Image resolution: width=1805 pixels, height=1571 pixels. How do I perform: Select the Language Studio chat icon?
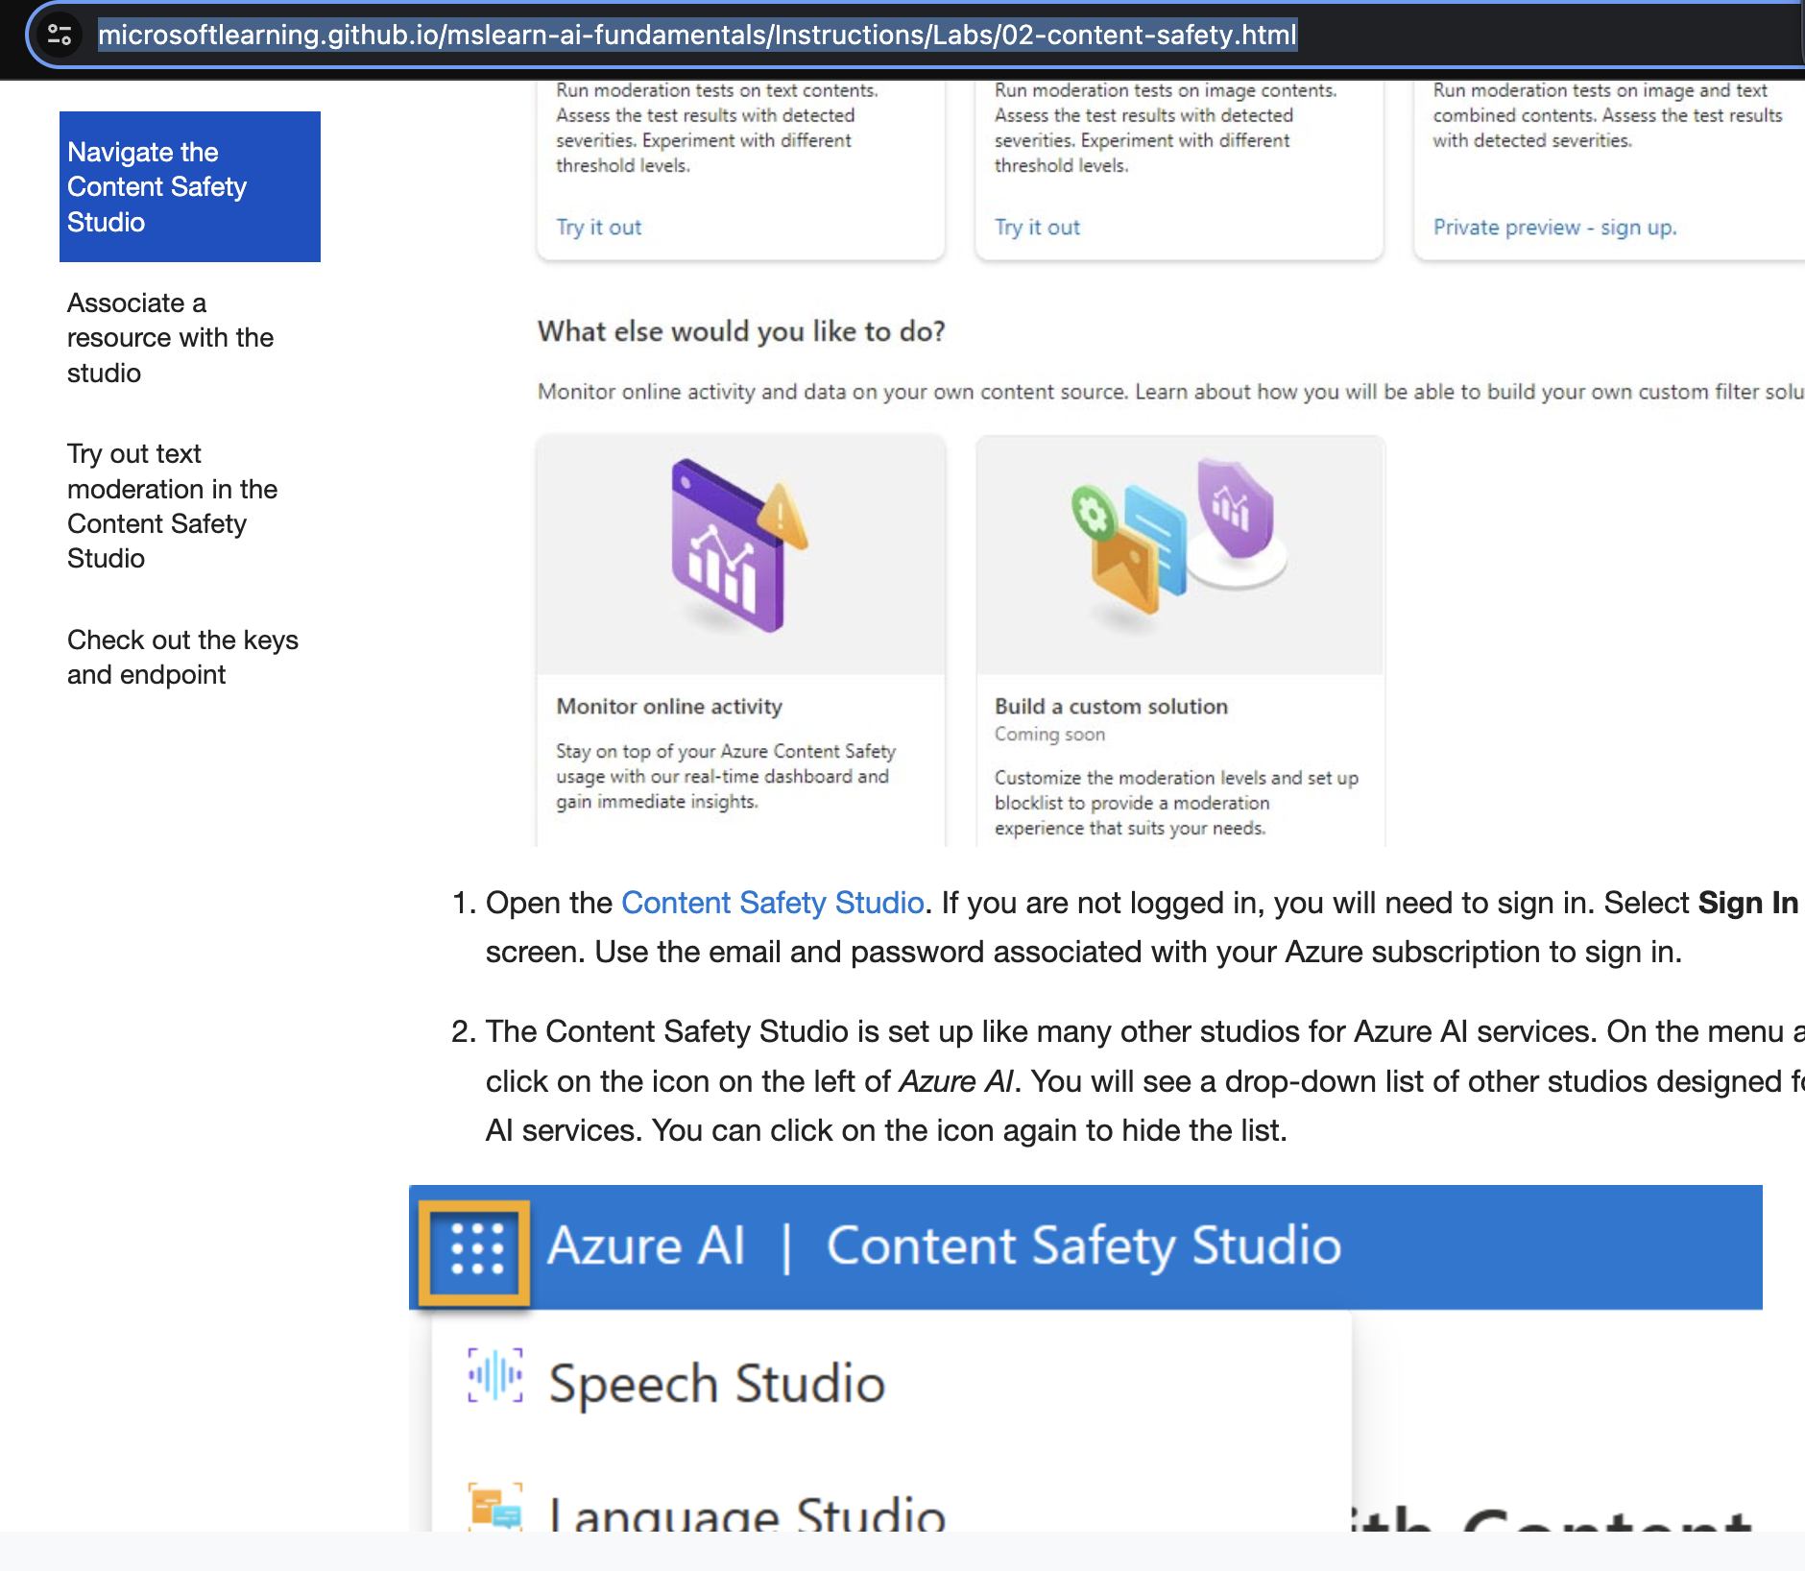pos(493,1507)
